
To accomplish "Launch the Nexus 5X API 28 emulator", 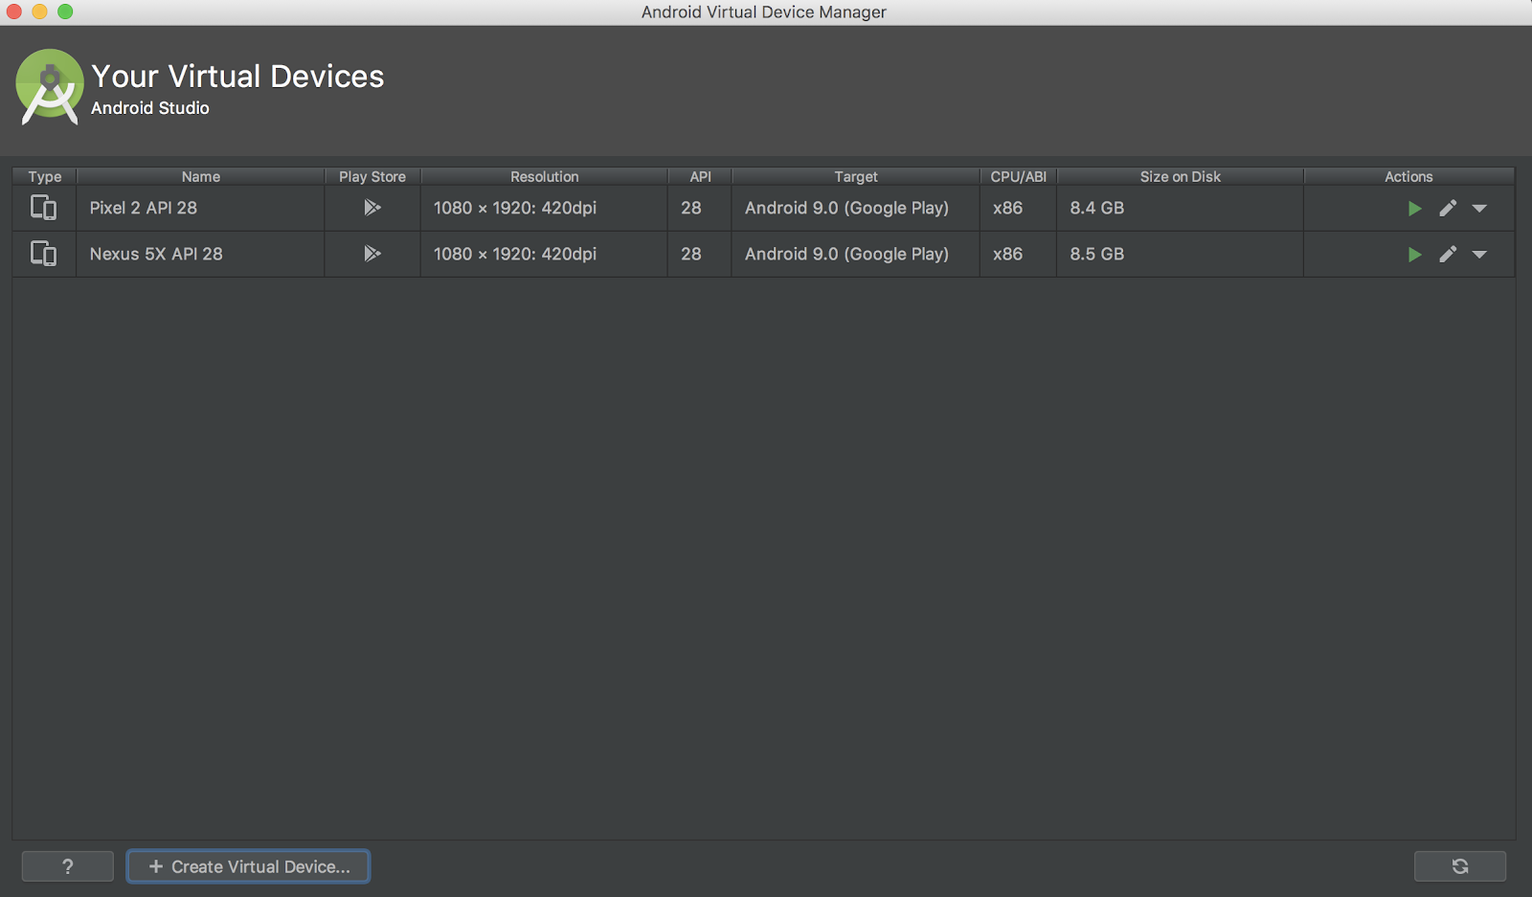I will click(1414, 255).
